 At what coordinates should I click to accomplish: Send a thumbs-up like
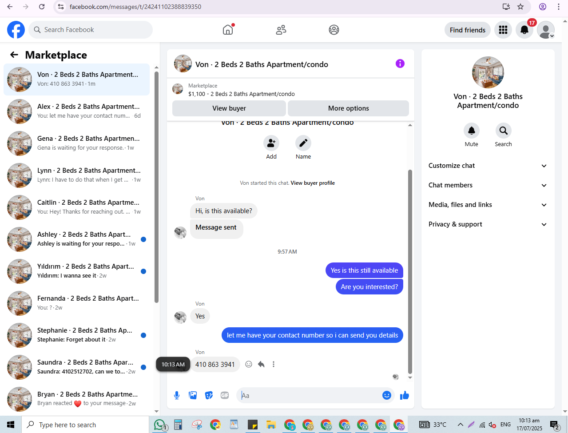coord(405,395)
